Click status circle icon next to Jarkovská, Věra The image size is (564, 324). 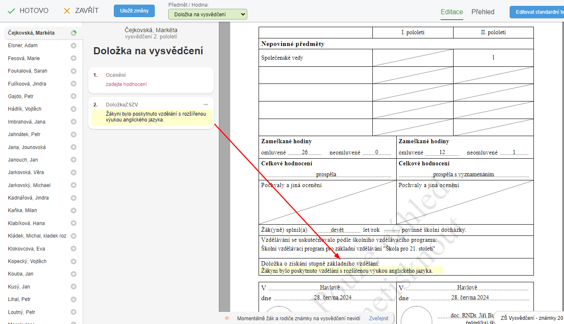point(74,172)
